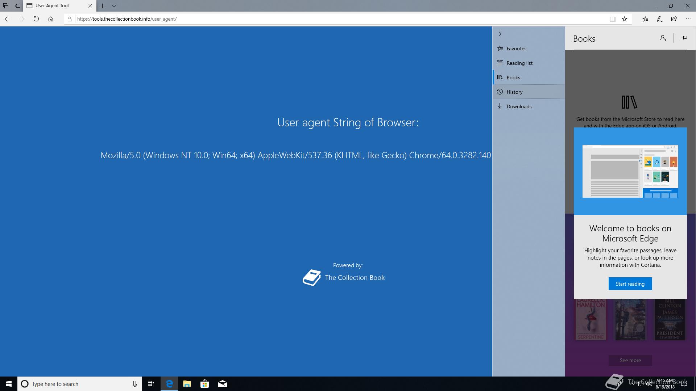Click the Cortana circle icon

(25, 384)
